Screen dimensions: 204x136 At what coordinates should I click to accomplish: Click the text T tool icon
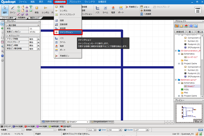pyautogui.click(x=31, y=7)
